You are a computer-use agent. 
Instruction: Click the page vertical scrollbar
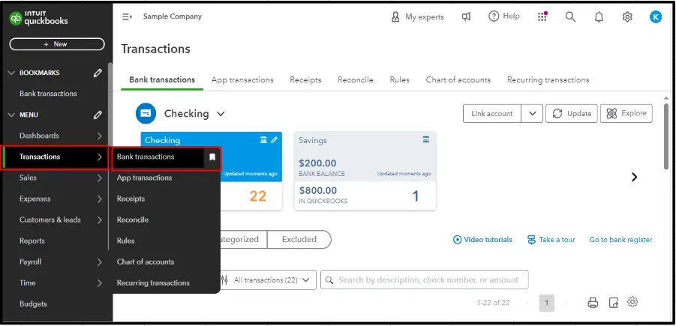(667, 135)
